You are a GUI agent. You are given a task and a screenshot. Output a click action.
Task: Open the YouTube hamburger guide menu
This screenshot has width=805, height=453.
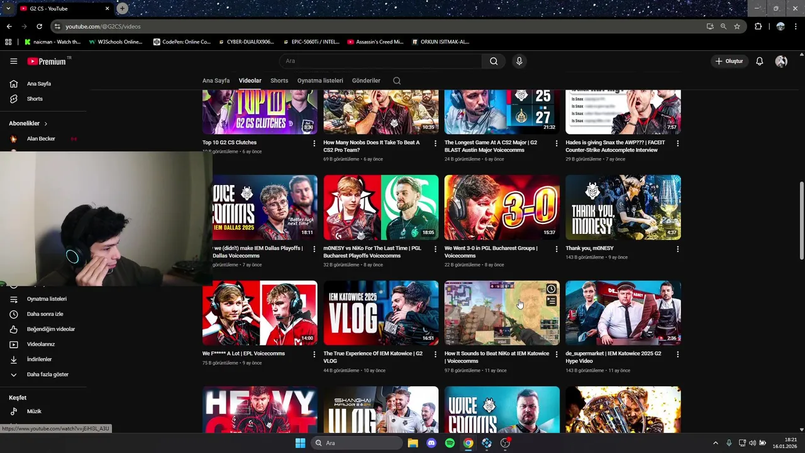[x=13, y=61]
